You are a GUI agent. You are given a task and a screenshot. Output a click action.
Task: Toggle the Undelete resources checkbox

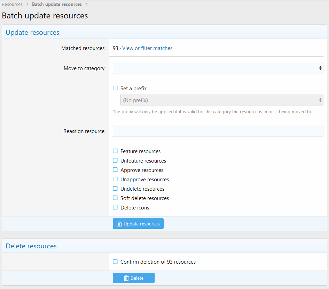(115, 189)
